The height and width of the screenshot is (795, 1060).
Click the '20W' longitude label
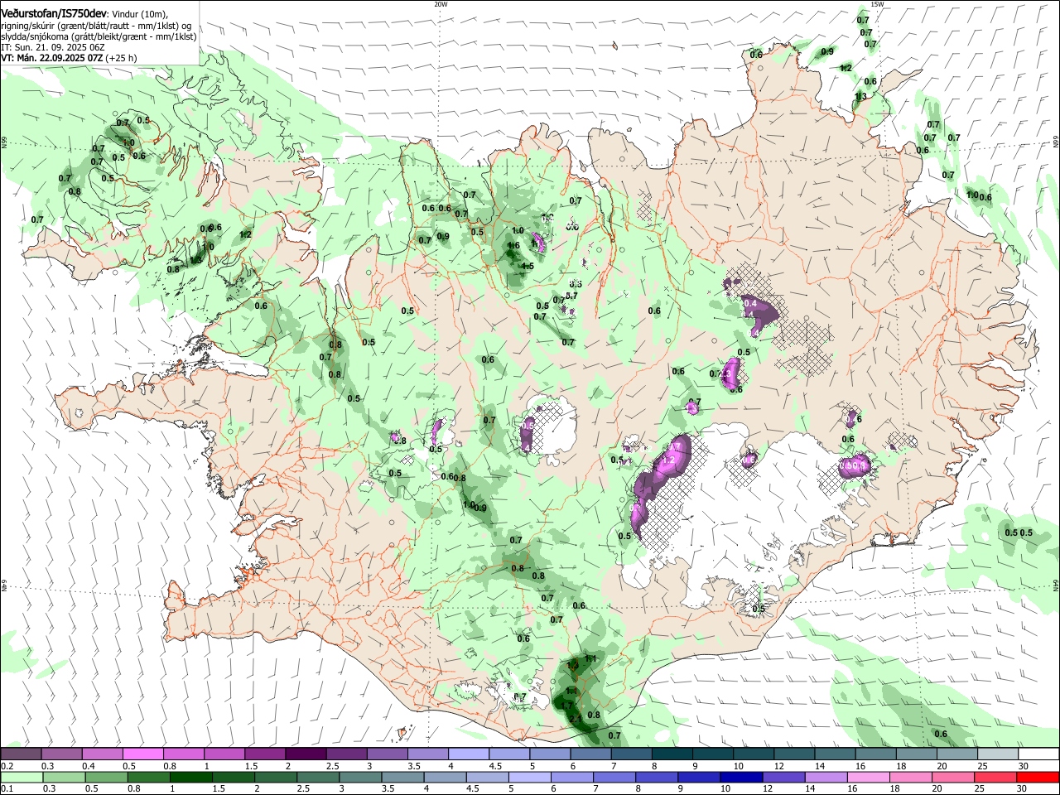[441, 4]
